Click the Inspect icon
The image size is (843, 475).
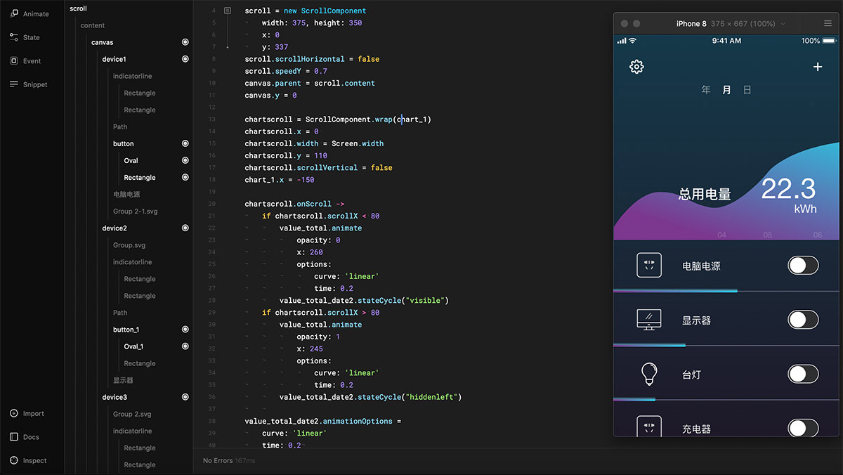coord(14,460)
